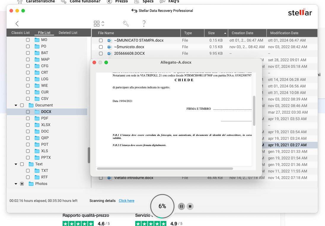Collapse the Photos tree node
This screenshot has width=325, height=226.
[16, 184]
